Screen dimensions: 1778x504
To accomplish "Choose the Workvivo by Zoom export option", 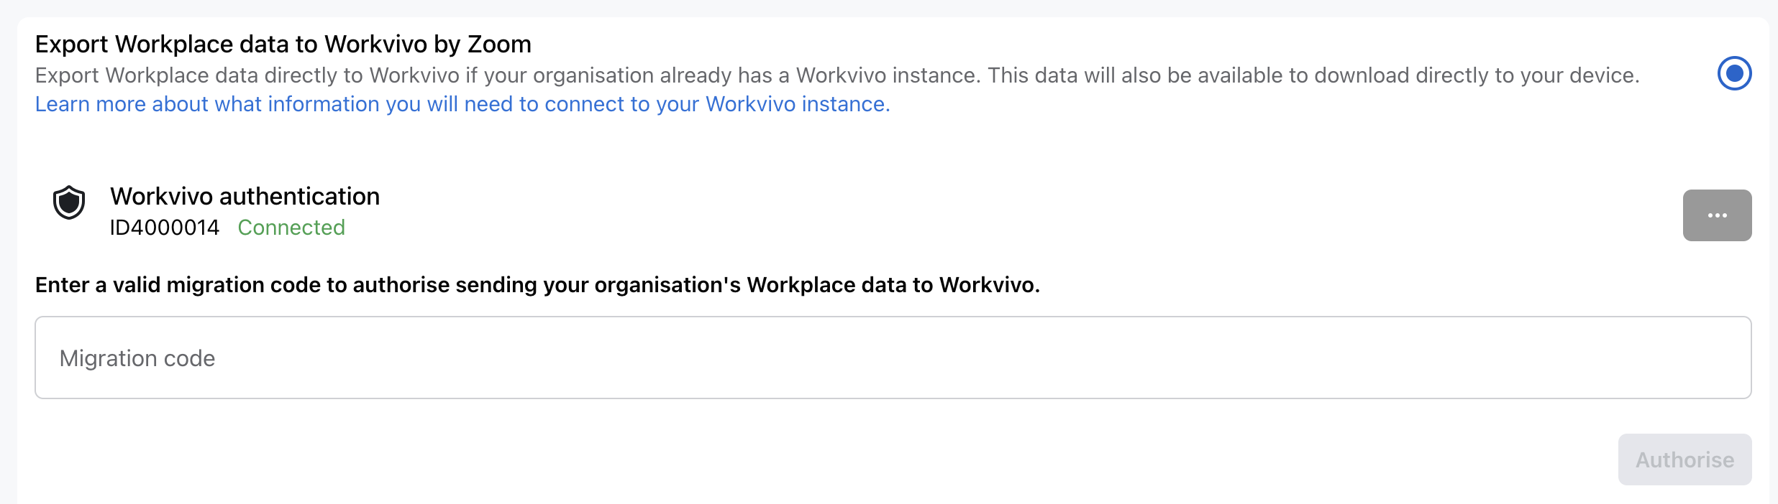I will pyautogui.click(x=1734, y=73).
